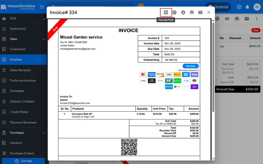Open notifications bell
This screenshot has height=164, width=263.
(x=247, y=7)
